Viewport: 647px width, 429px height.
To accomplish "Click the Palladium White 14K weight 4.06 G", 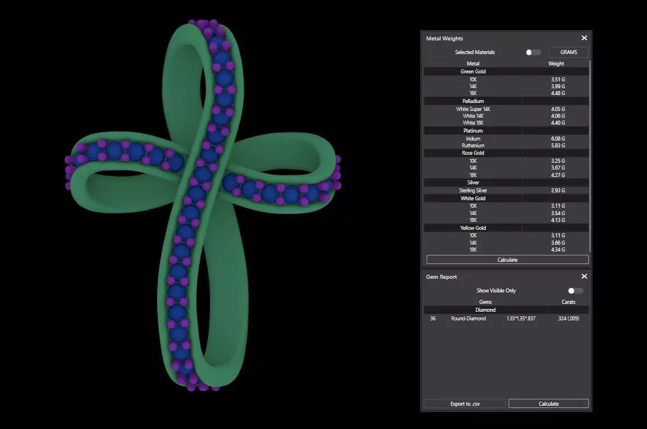I will 558,116.
